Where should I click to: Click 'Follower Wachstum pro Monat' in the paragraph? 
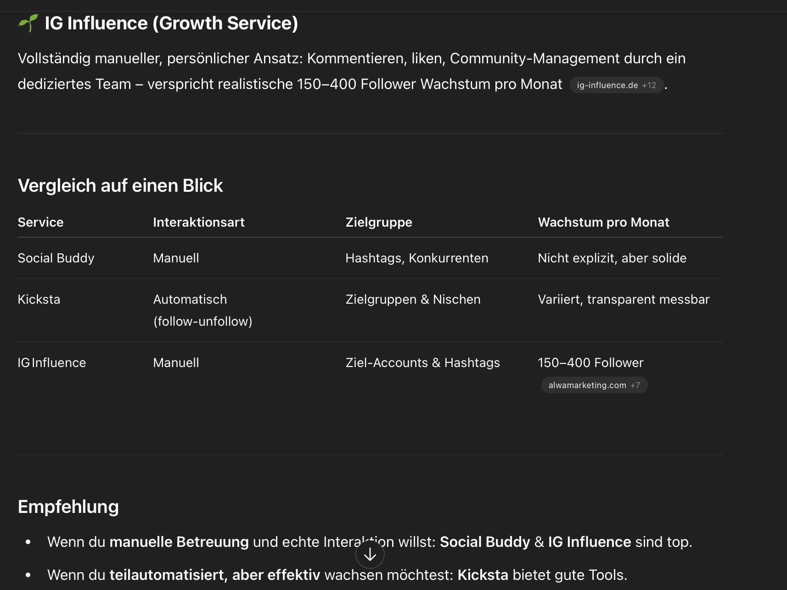(x=461, y=84)
